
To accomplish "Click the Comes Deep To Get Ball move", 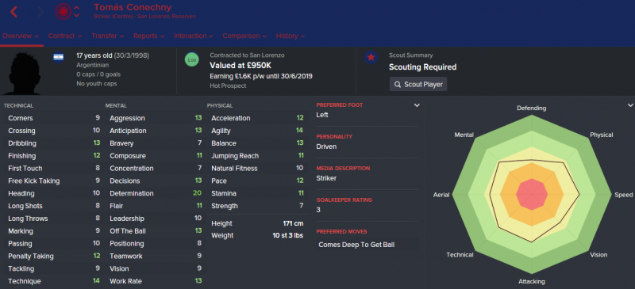I will click(356, 245).
